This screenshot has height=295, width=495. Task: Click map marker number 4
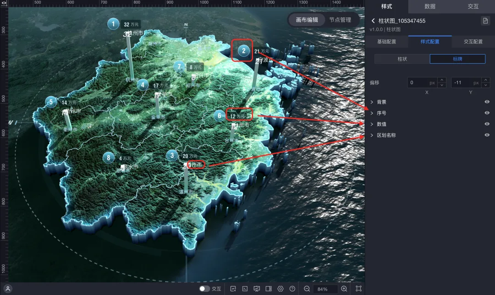click(143, 85)
